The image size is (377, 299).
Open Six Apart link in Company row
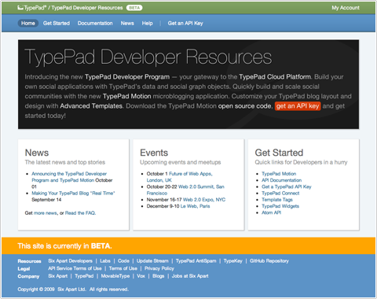58,276
